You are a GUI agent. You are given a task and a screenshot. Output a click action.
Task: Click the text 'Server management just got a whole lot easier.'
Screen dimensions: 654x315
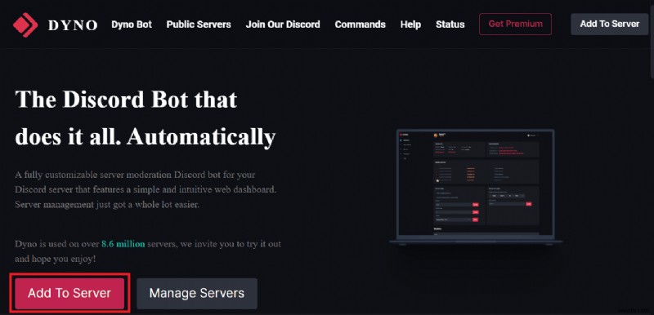[x=108, y=205]
